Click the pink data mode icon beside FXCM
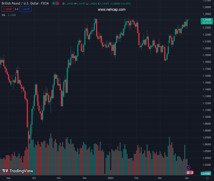The image size is (214, 181). tap(58, 3)
